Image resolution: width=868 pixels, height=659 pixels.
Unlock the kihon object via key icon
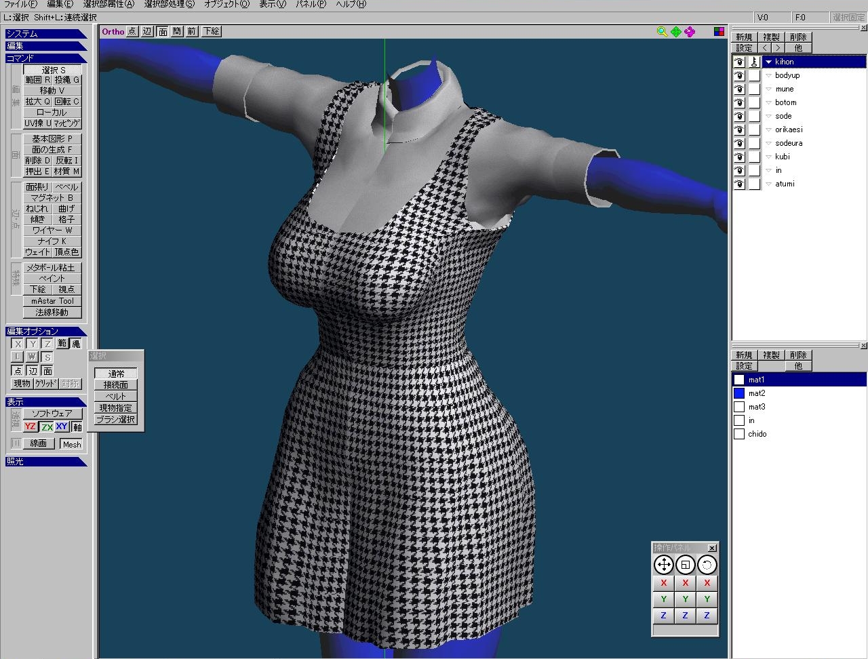(754, 62)
